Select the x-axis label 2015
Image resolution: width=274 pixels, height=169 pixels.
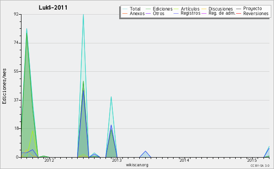click(252, 160)
